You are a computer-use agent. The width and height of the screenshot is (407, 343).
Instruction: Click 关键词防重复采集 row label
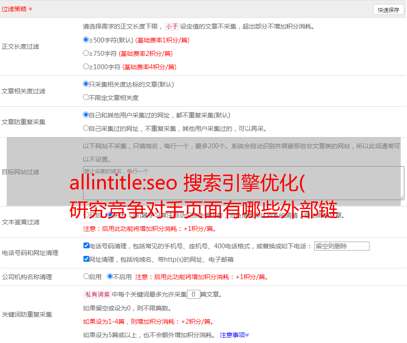[x=27, y=314]
